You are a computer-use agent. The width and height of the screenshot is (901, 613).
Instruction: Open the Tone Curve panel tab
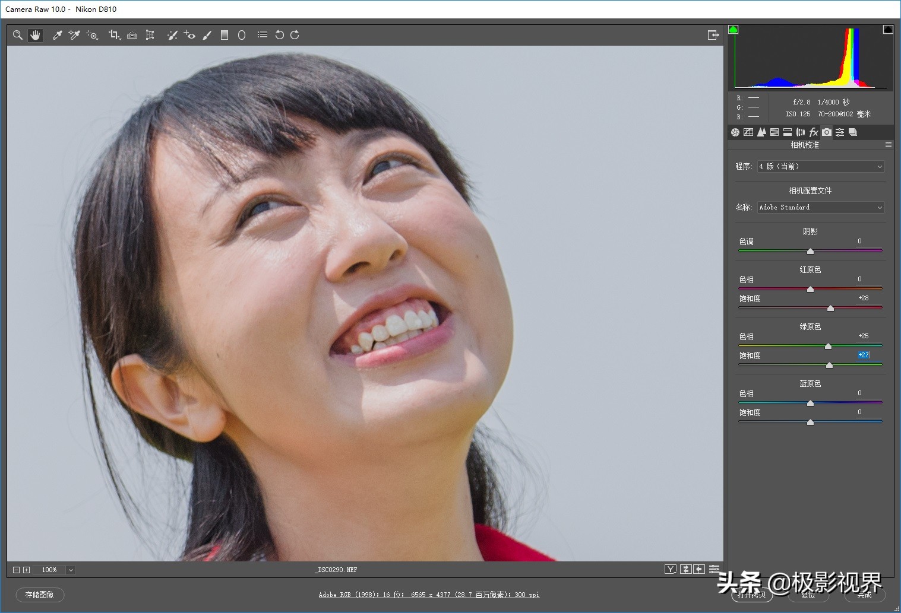coord(748,132)
